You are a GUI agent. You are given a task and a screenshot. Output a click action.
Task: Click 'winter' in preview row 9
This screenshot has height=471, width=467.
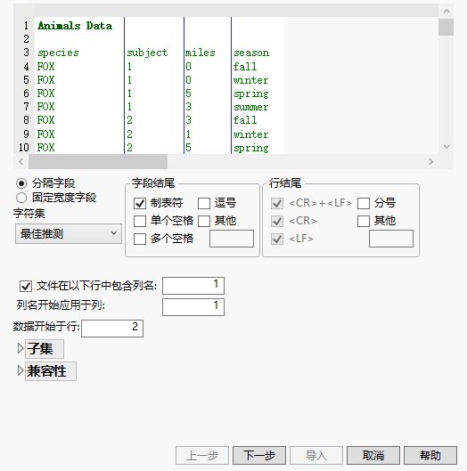(251, 134)
